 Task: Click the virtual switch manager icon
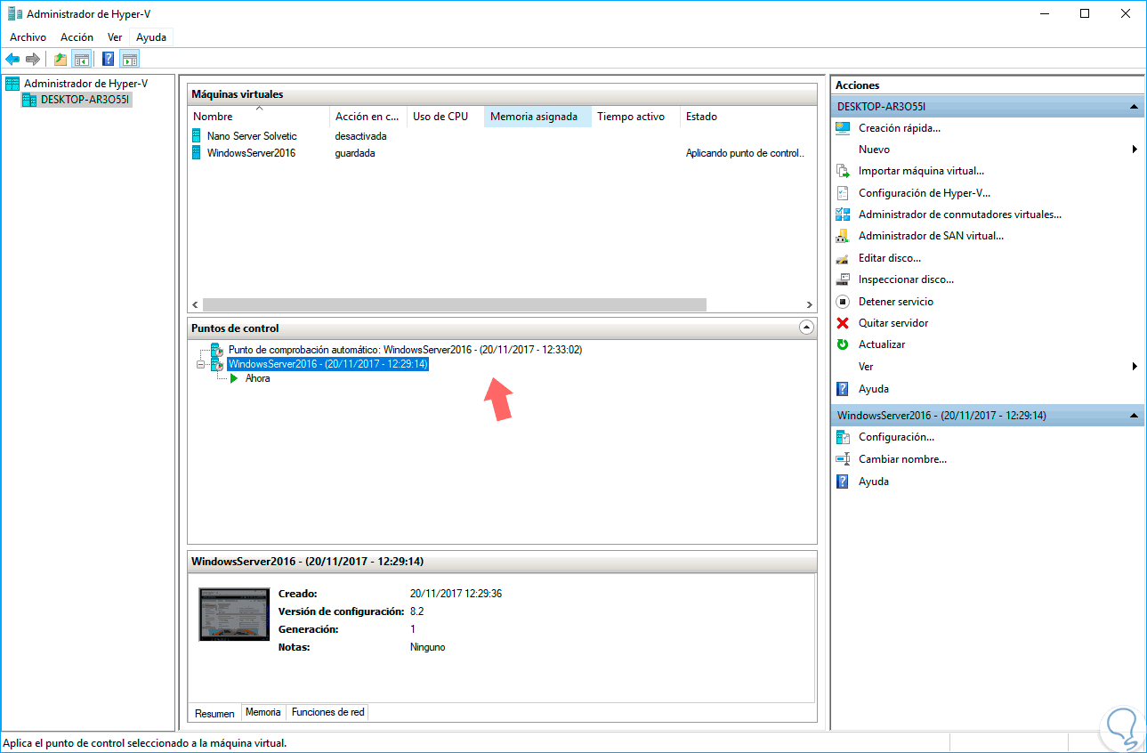pos(843,215)
